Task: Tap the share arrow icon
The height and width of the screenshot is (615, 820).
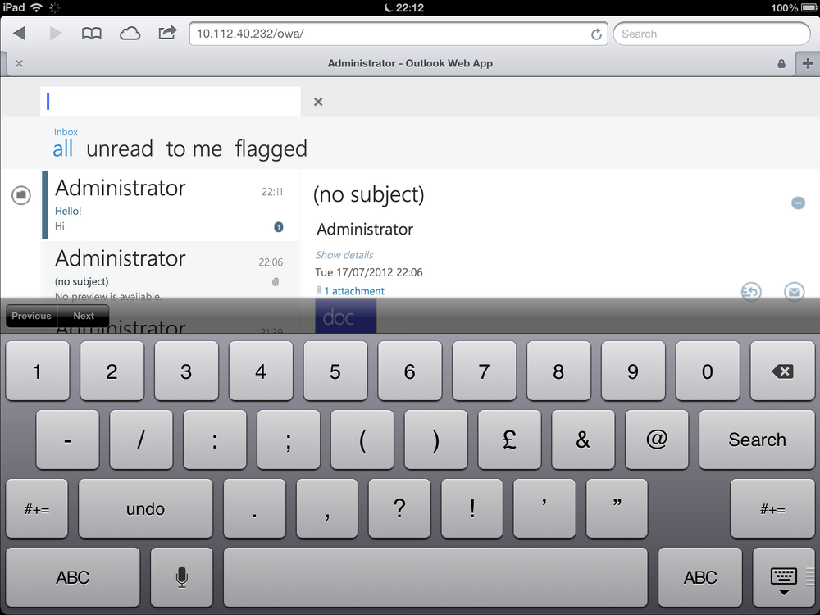Action: click(167, 33)
